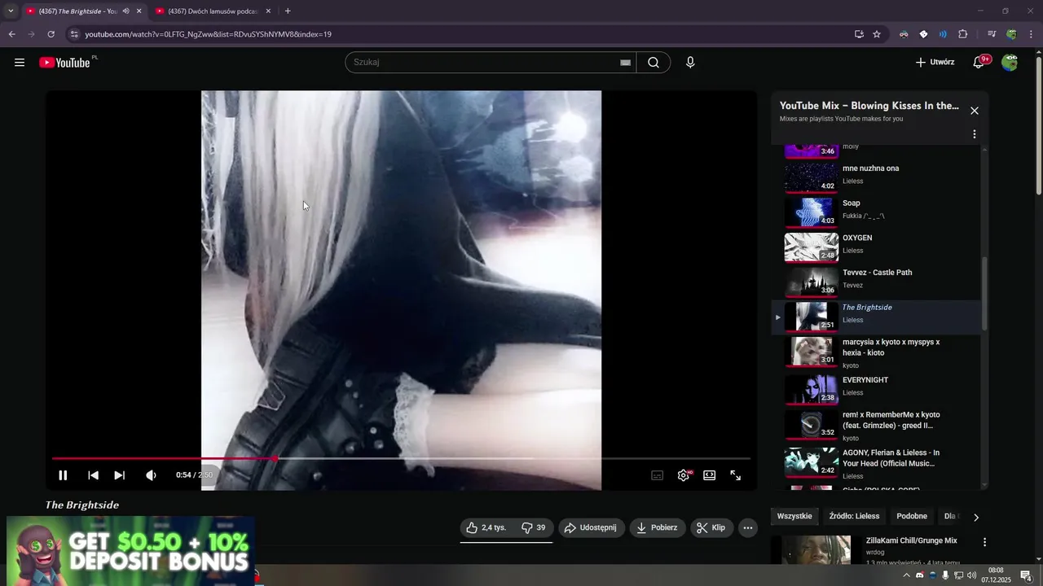Open the playlist panel options menu
The width and height of the screenshot is (1043, 586).
point(974,134)
